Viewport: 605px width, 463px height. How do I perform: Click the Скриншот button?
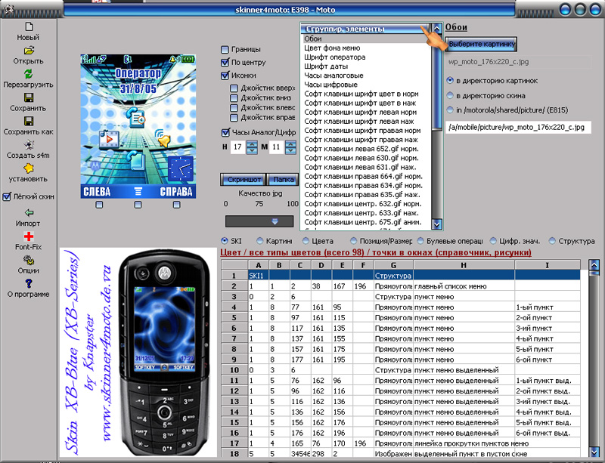pos(244,179)
